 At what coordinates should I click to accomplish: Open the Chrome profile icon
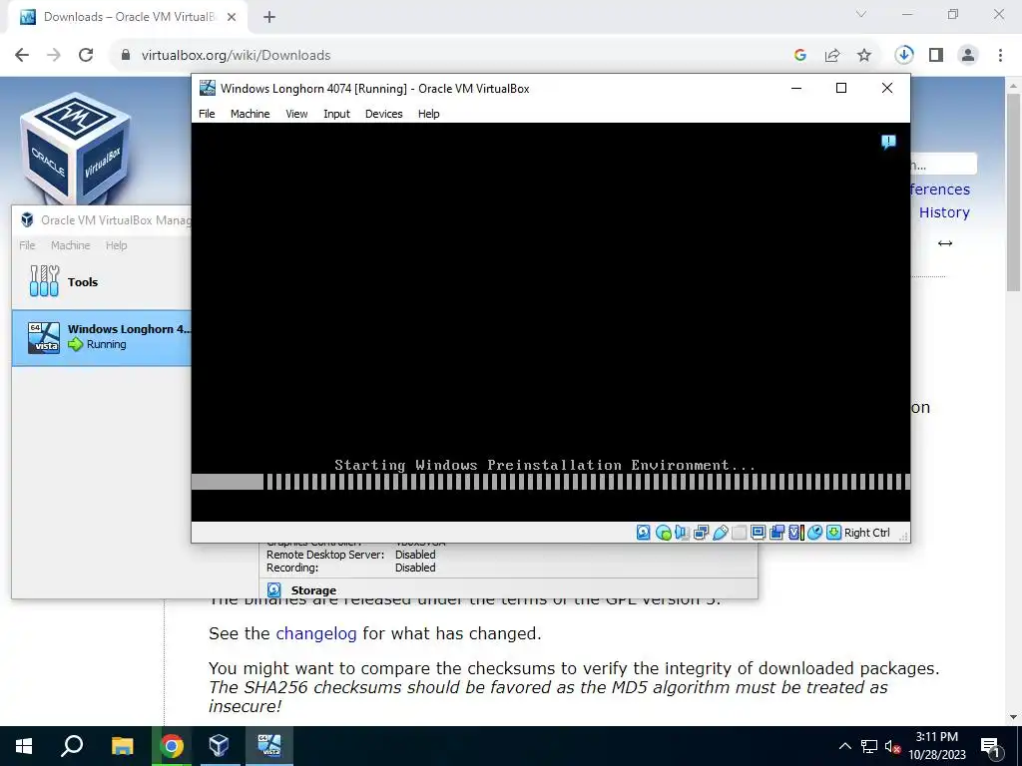[x=968, y=56]
